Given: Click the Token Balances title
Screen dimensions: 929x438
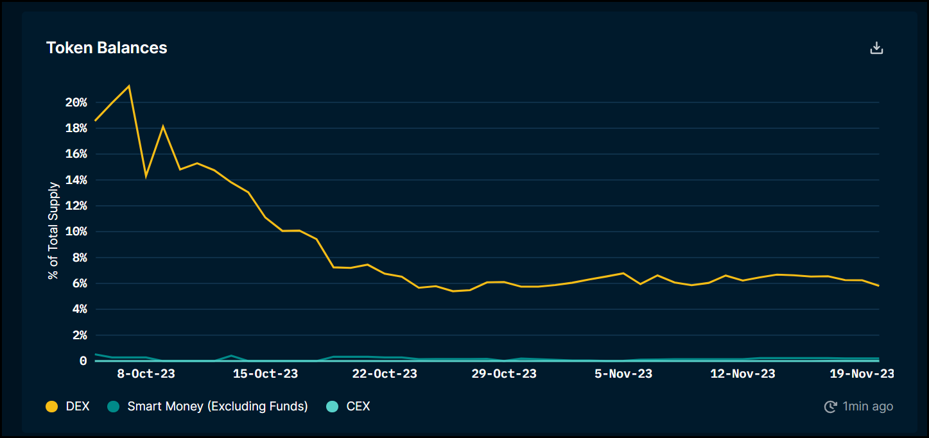Looking at the screenshot, I should [107, 48].
